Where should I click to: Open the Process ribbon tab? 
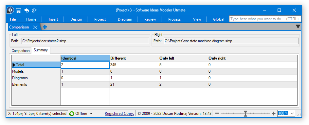174,19
